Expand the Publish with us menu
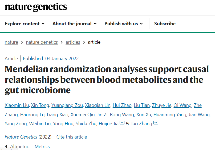The height and width of the screenshot is (150, 215). [x=124, y=24]
